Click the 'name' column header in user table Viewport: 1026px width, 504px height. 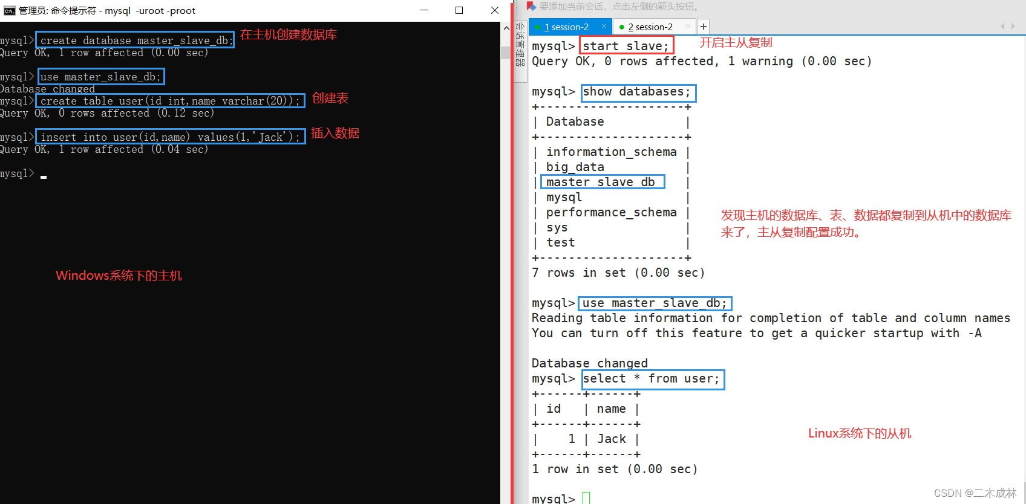point(612,409)
